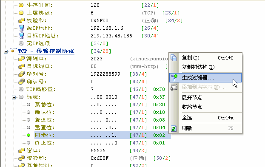This screenshot has width=265, height=167.
Task: Click the 无IP选项 grey icon
Action: click(21, 43)
